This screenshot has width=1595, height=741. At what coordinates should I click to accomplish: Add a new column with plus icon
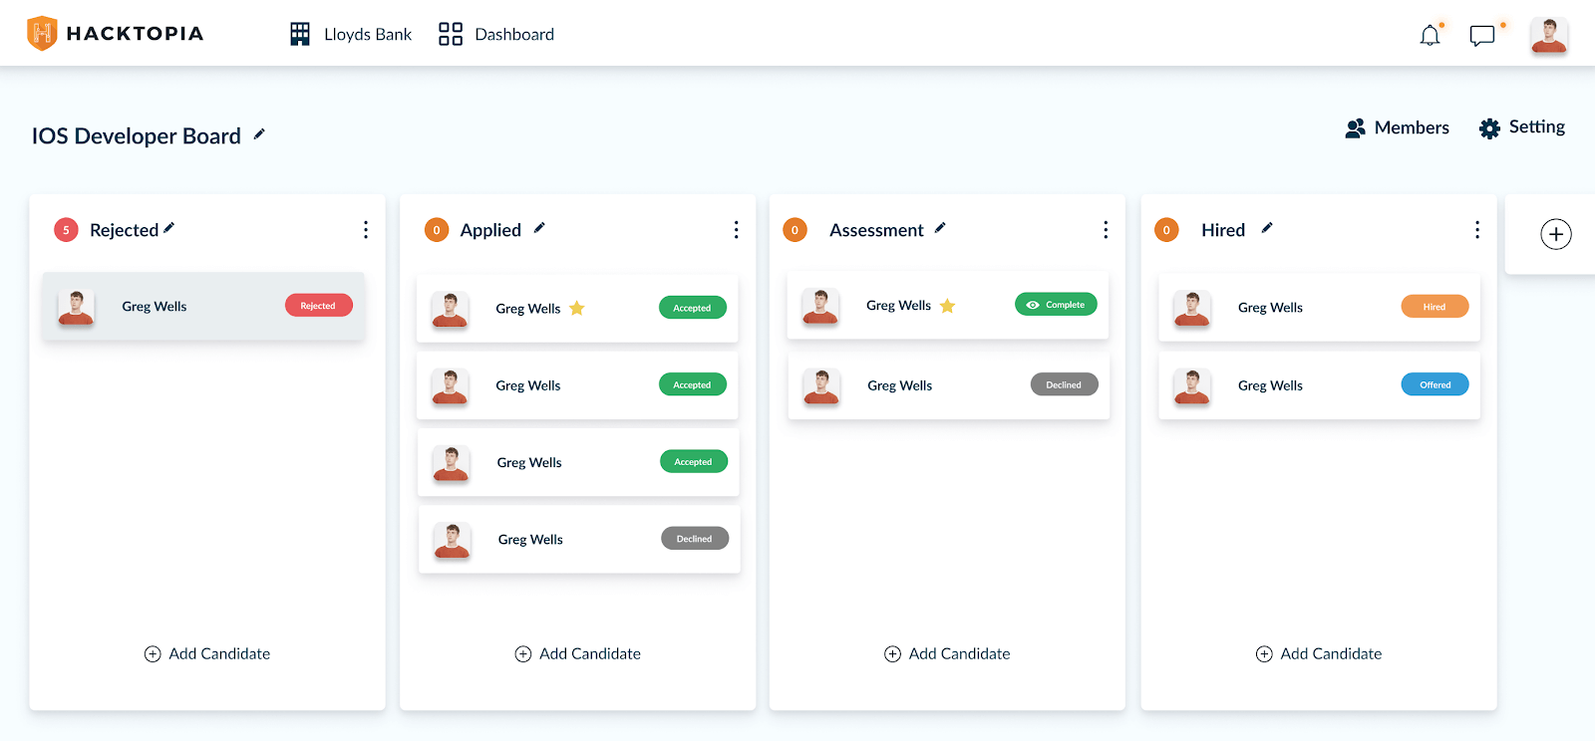point(1555,234)
